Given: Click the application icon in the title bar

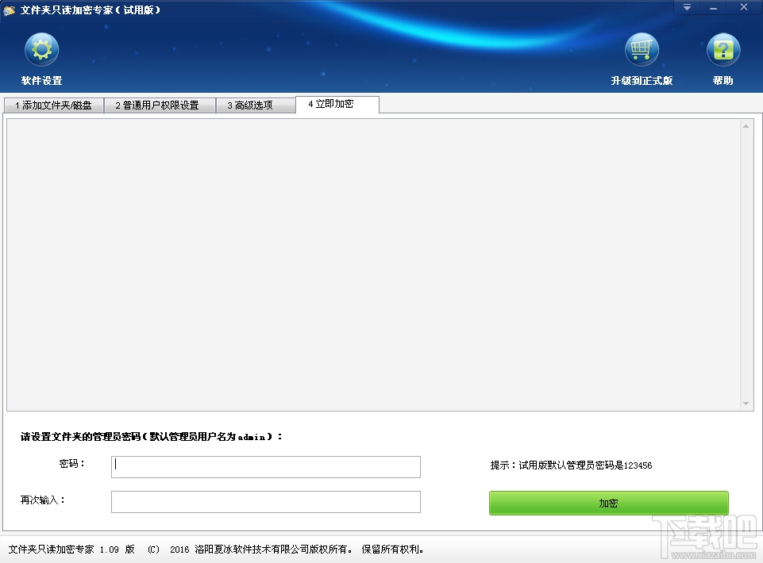Looking at the screenshot, I should pyautogui.click(x=9, y=10).
